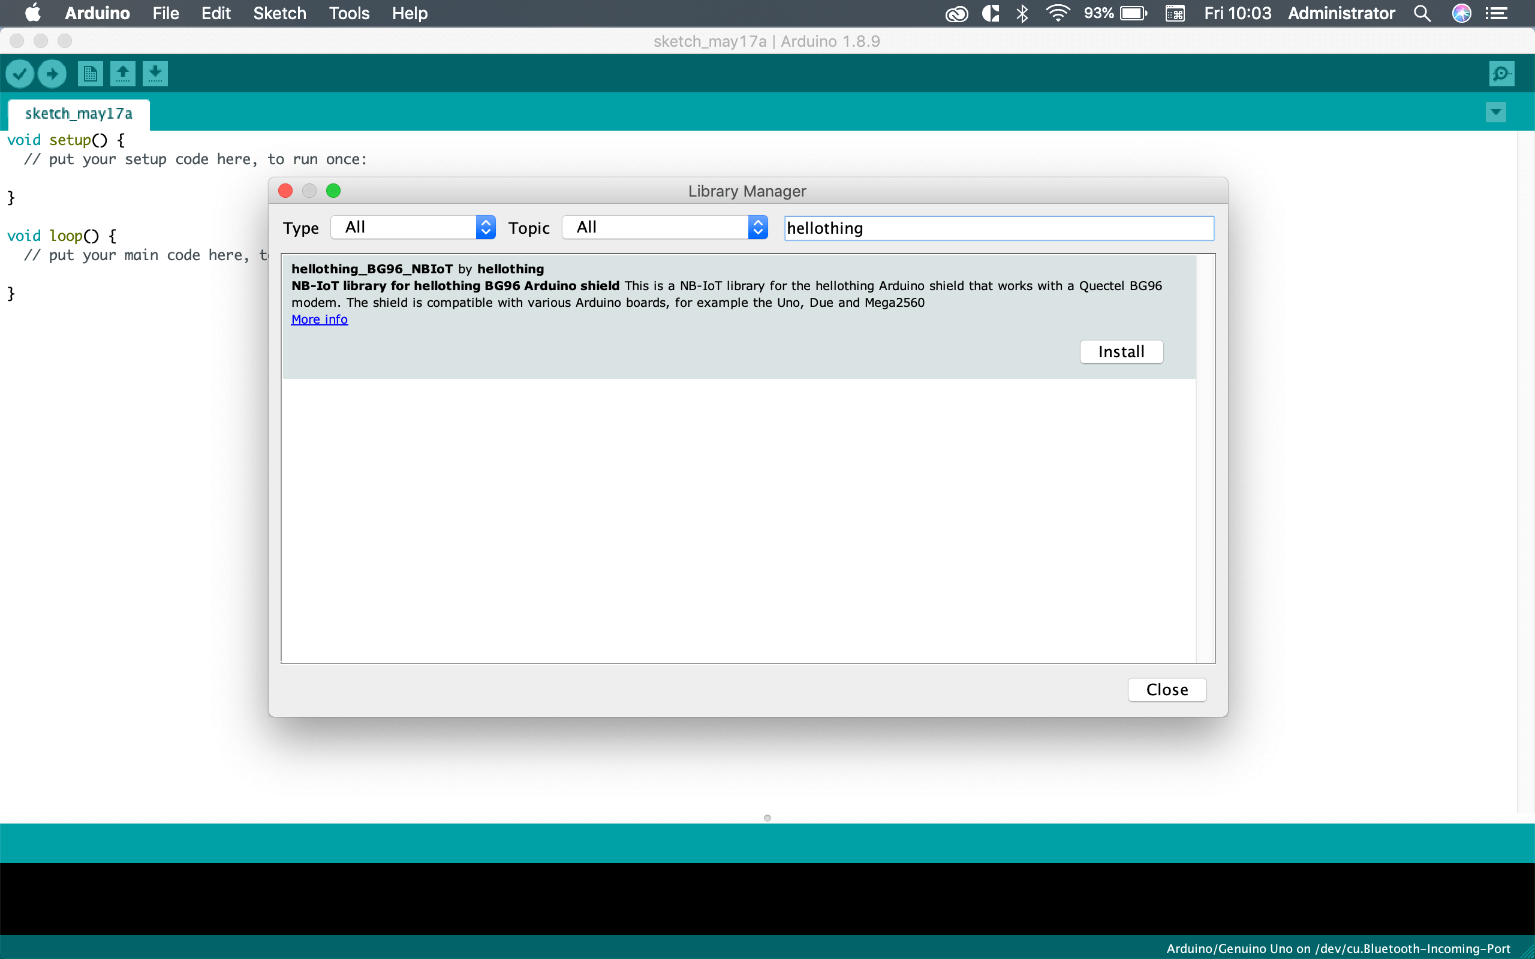Click the Upload arrow icon
Viewport: 1535px width, 959px height.
click(x=52, y=74)
